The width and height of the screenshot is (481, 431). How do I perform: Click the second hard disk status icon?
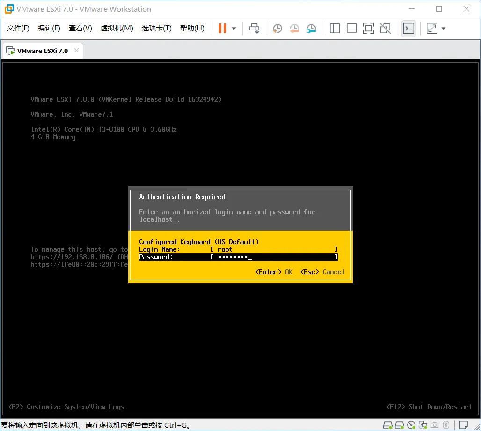point(400,425)
